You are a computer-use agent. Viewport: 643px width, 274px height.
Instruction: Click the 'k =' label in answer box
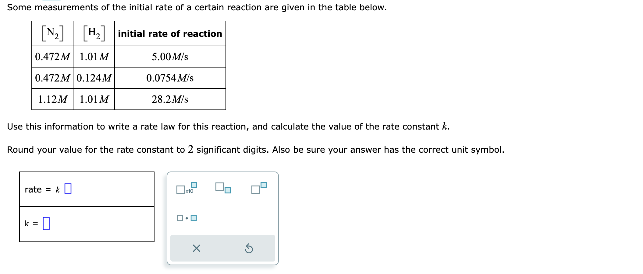[x=31, y=224]
